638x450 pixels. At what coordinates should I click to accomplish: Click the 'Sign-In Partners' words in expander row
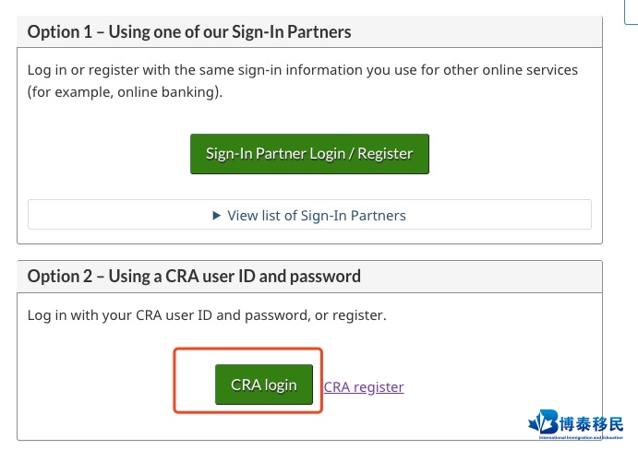[354, 216]
